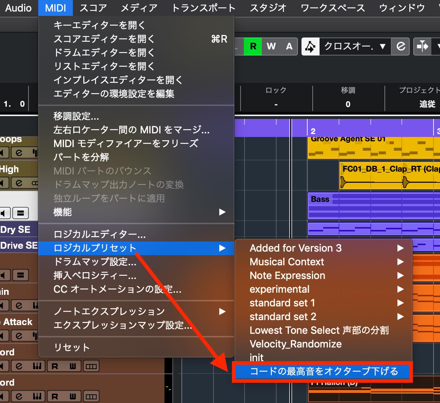
Task: Open the ウィンドウ menu
Action: point(402,8)
